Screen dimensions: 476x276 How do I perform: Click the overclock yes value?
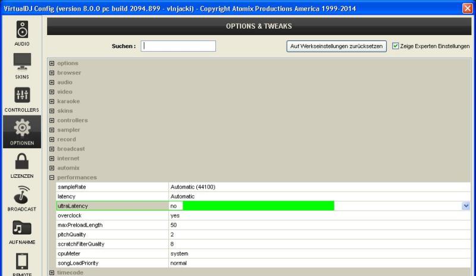(175, 215)
